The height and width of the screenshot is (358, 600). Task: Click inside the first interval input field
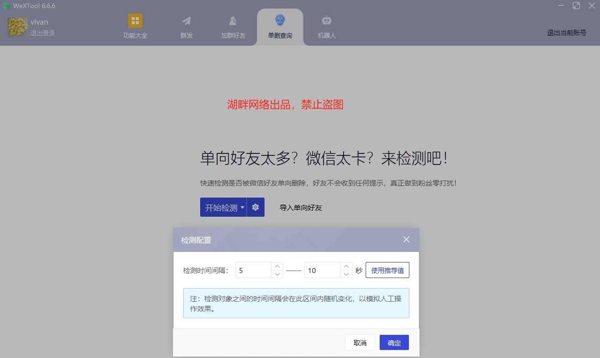(251, 270)
